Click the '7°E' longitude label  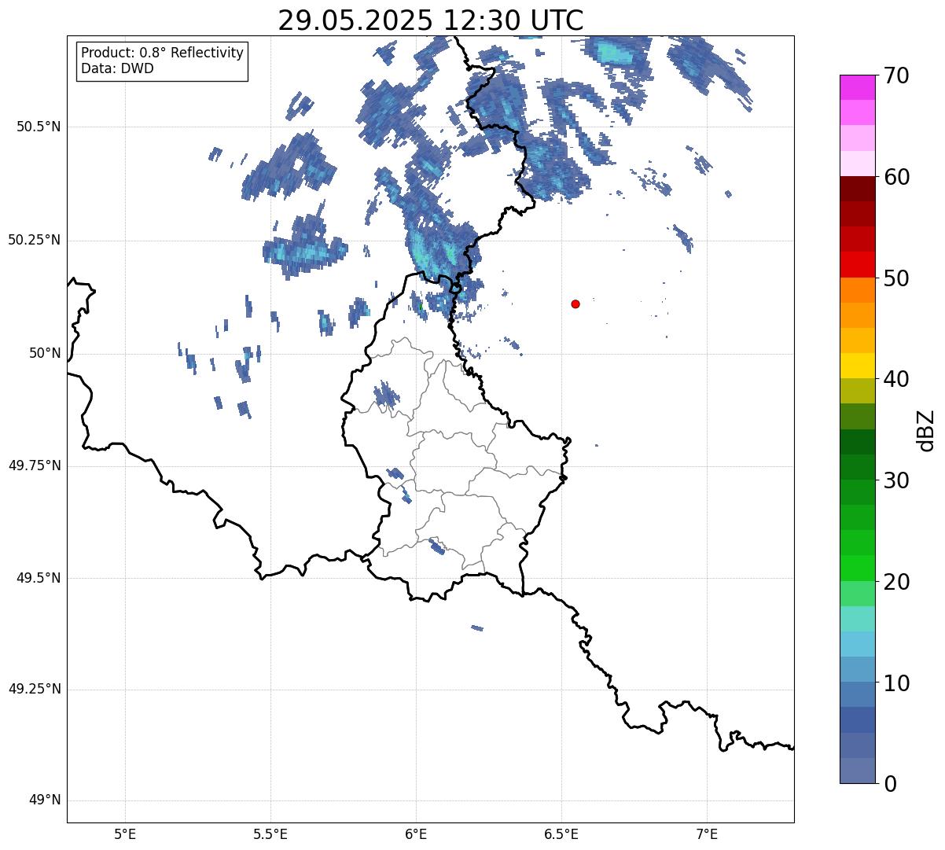pyautogui.click(x=707, y=833)
